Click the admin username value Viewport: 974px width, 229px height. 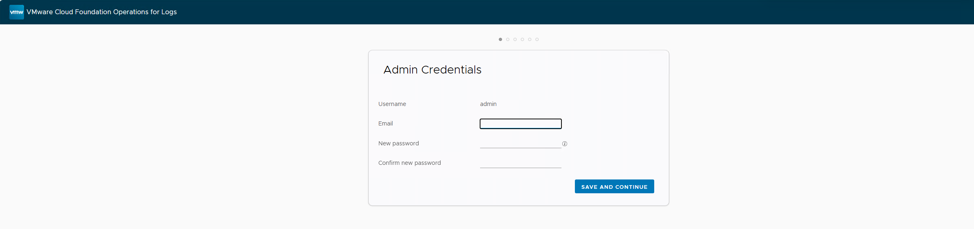pyautogui.click(x=488, y=104)
